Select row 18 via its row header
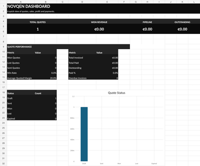Screen dimensions: 200x166 4,92
